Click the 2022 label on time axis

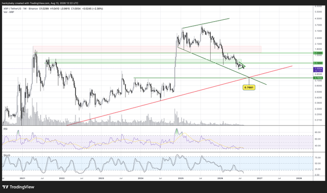coord(62,179)
